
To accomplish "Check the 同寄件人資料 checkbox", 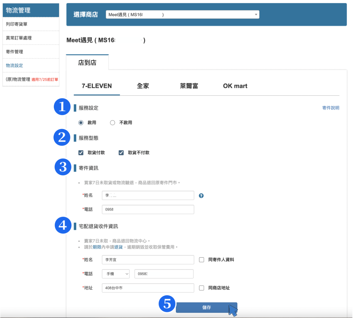I will click(x=201, y=260).
